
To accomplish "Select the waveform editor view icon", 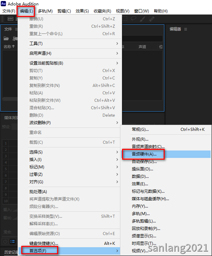I will pos(10,19).
